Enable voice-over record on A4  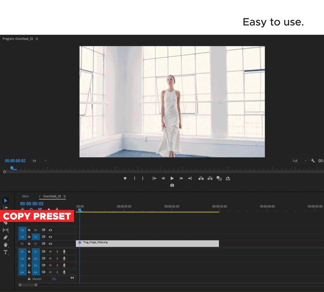click(64, 272)
